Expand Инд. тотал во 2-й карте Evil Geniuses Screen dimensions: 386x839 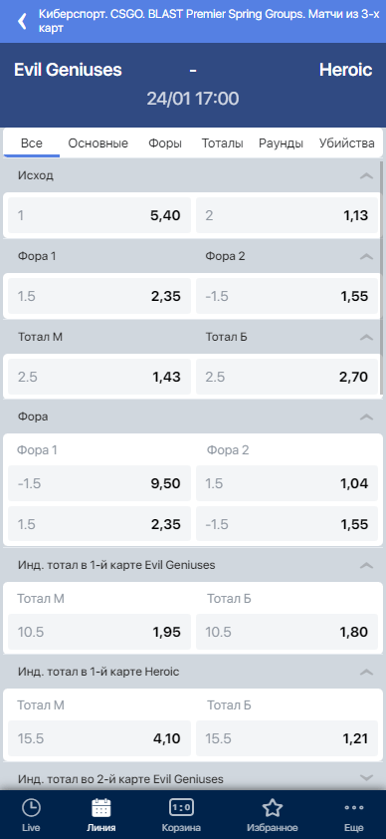(366, 778)
